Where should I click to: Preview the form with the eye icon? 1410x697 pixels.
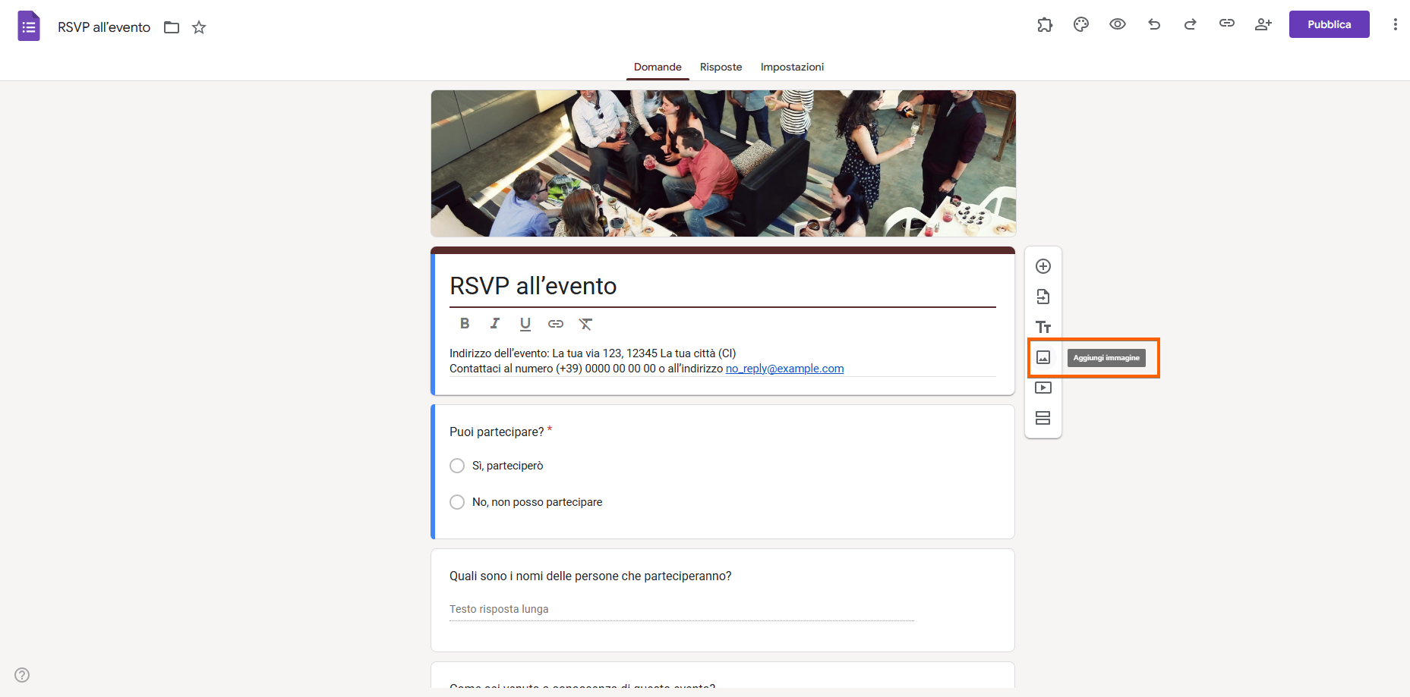pyautogui.click(x=1117, y=24)
